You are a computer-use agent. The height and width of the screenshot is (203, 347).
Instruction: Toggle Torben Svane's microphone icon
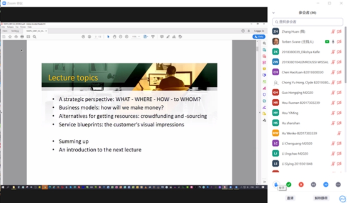[332, 41]
